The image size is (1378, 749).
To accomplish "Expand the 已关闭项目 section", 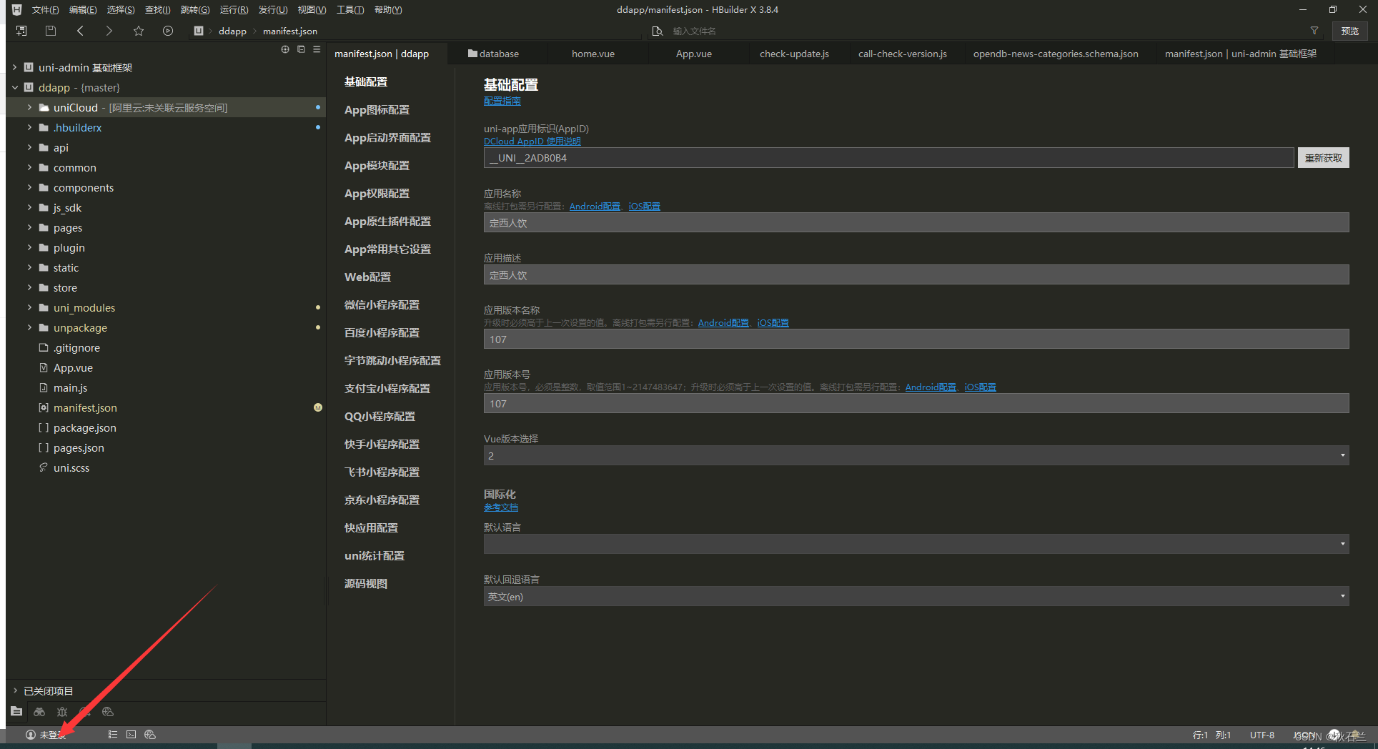I will [x=15, y=690].
